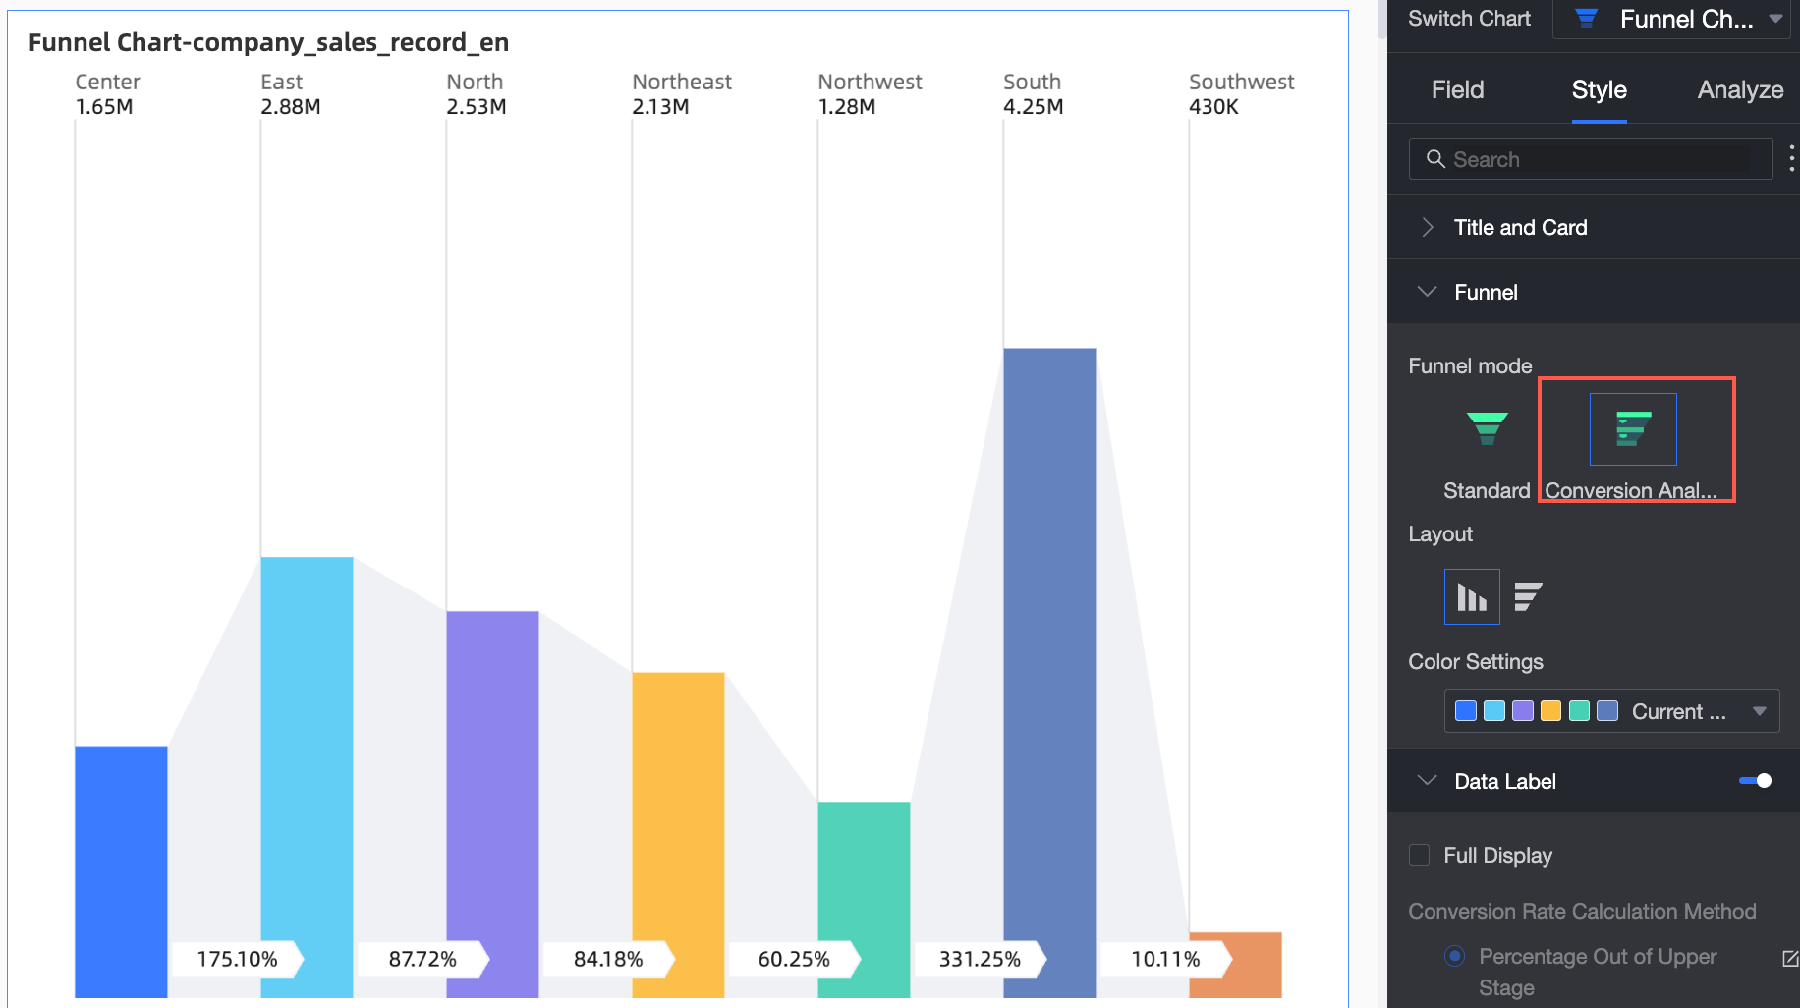This screenshot has height=1008, width=1800.
Task: Click the blue color swatch in the palette
Action: click(x=1466, y=711)
